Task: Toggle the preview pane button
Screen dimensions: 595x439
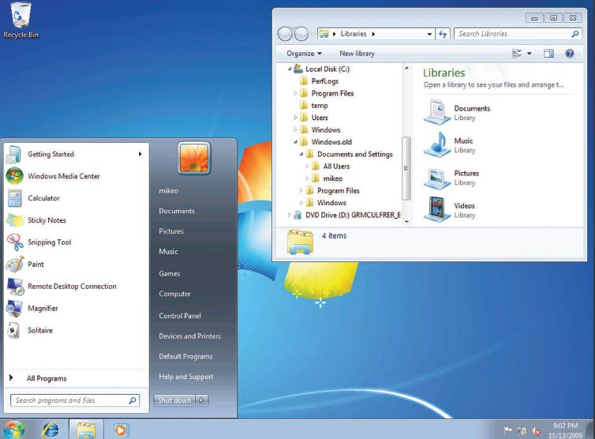Action: [x=549, y=54]
